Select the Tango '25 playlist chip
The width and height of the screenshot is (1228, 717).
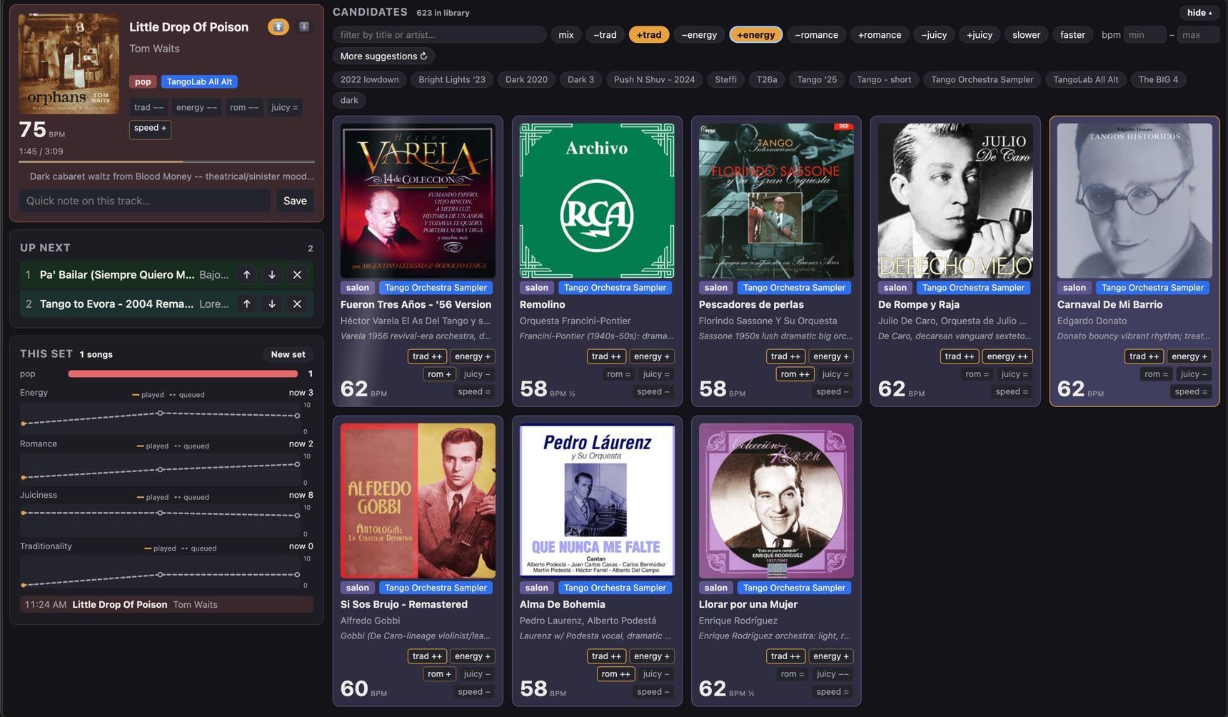coord(817,79)
